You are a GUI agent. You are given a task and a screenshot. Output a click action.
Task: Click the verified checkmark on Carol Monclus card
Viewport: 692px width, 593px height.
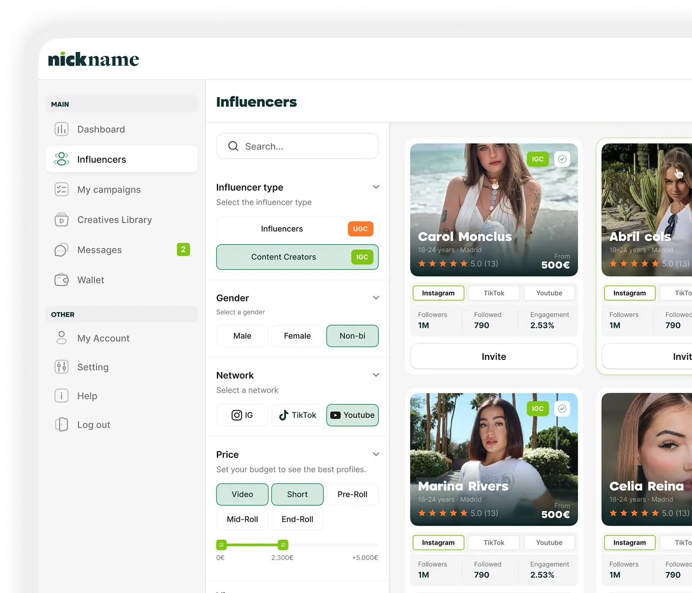[x=562, y=159]
